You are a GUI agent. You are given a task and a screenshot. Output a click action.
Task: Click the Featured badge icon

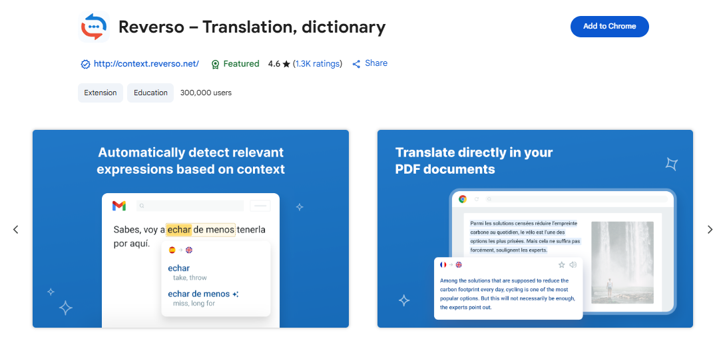(215, 65)
